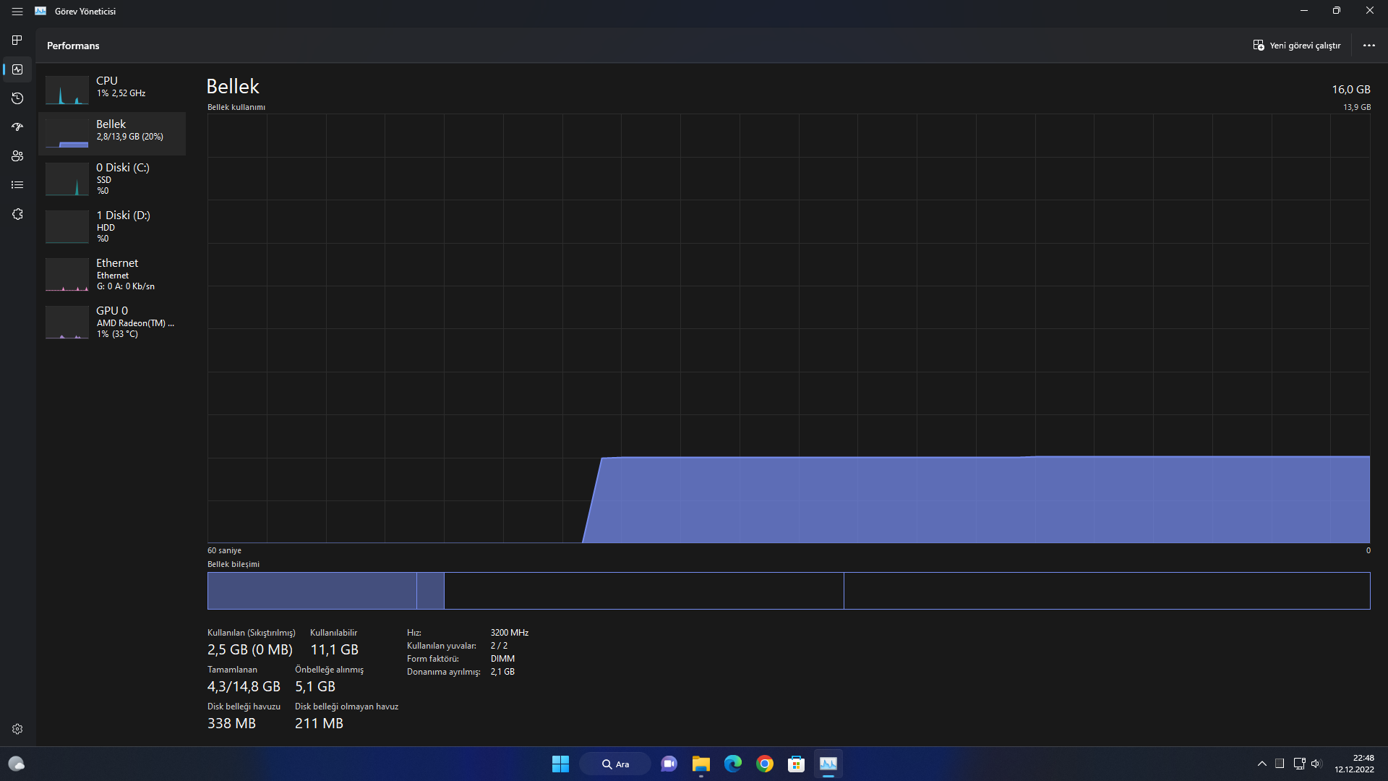Click the standby segment of memory composition bar
Screen dimensions: 1388x781
(643, 591)
